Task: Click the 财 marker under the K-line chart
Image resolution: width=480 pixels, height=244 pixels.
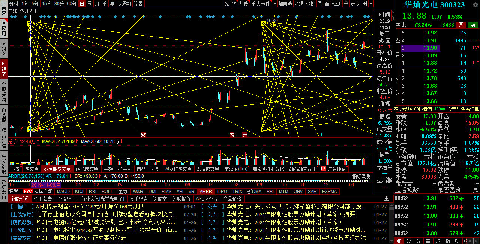Action: coord(143,134)
